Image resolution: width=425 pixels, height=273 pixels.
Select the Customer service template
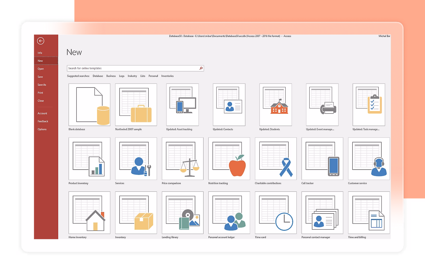click(x=368, y=159)
